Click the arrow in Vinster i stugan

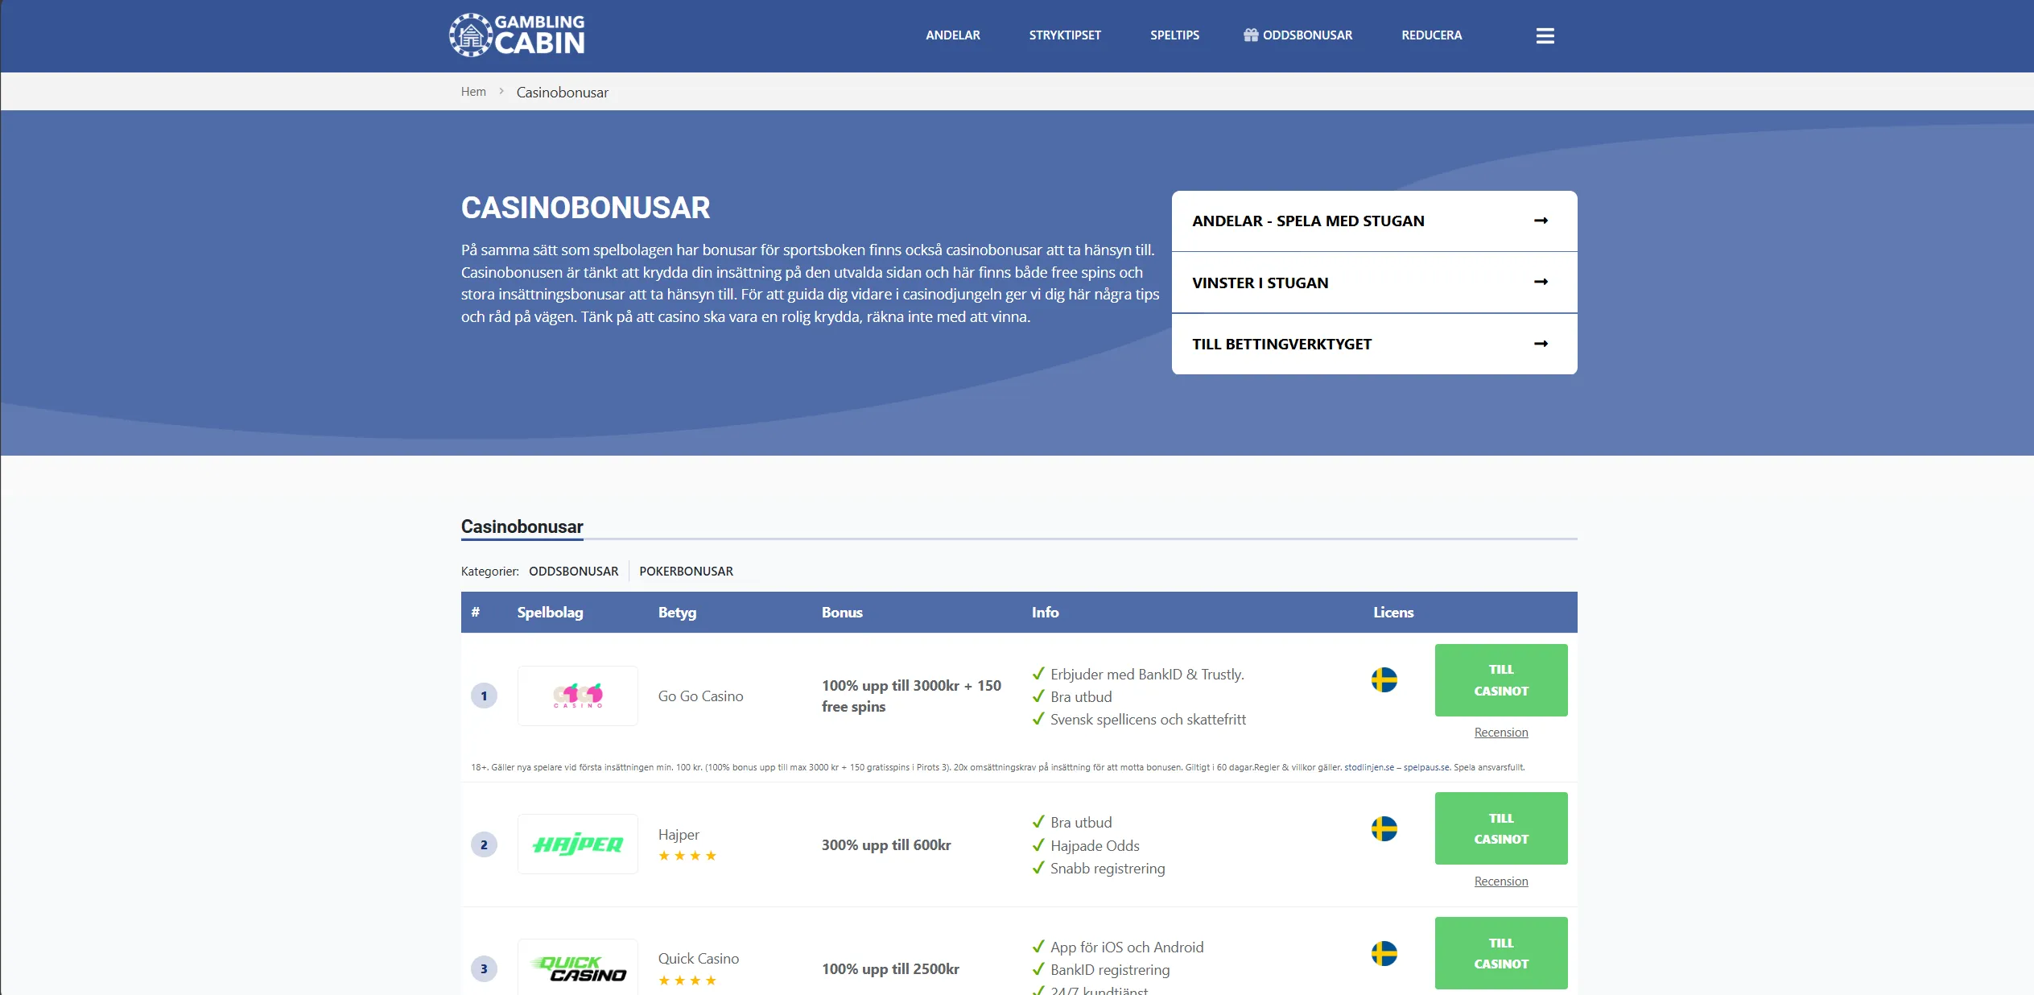(1541, 282)
